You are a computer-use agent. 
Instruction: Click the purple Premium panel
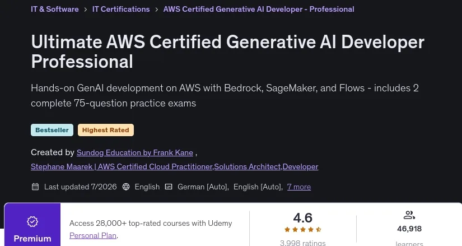(32, 225)
